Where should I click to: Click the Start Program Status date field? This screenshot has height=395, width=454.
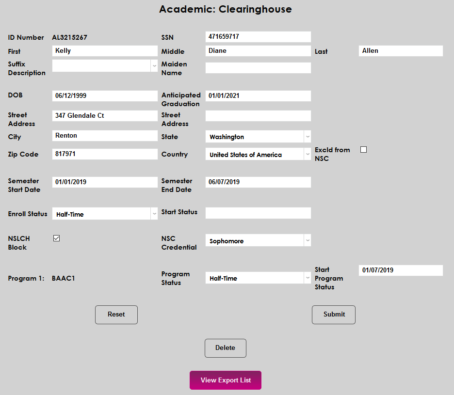click(x=400, y=270)
